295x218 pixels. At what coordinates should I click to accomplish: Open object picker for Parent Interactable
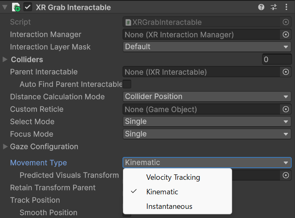tap(286, 72)
